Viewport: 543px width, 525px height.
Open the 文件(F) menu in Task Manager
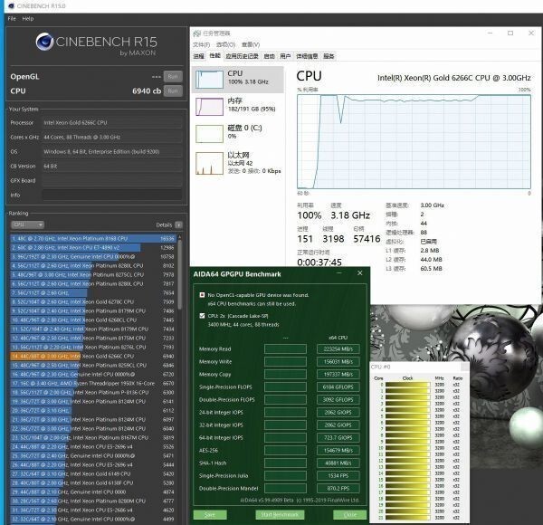[x=204, y=43]
